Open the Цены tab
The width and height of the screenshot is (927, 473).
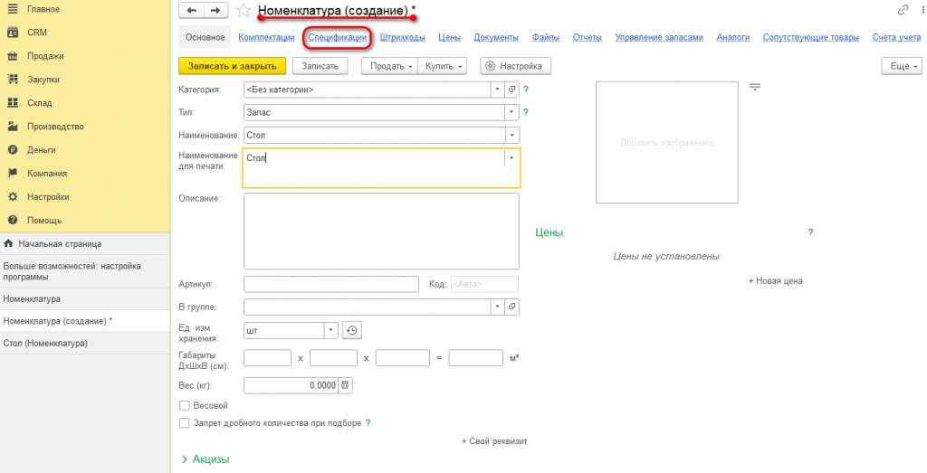449,37
